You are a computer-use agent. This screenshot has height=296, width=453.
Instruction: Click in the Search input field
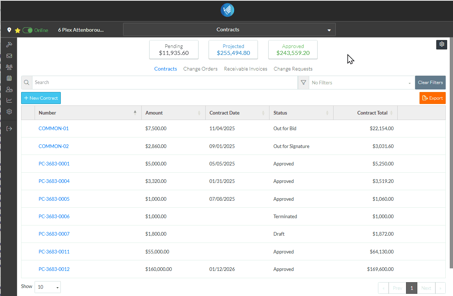pyautogui.click(x=165, y=83)
